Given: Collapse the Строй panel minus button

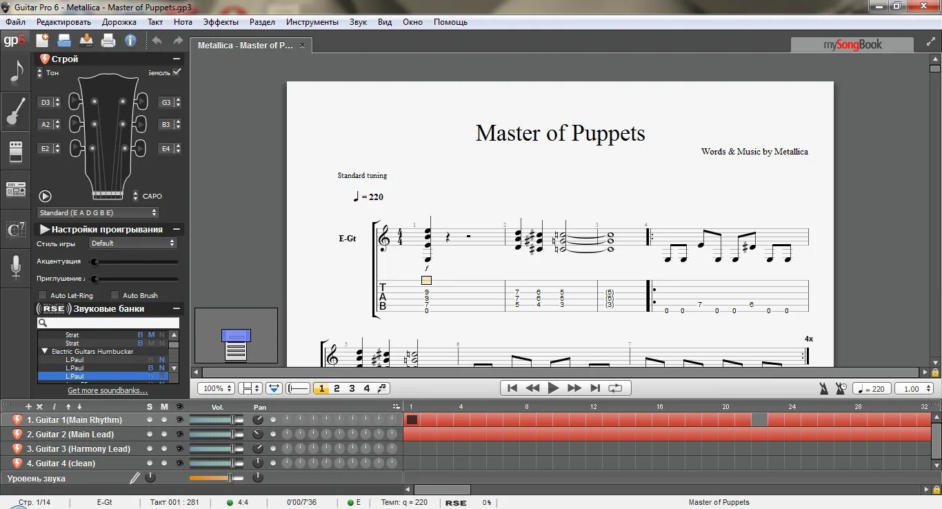Looking at the screenshot, I should point(177,59).
